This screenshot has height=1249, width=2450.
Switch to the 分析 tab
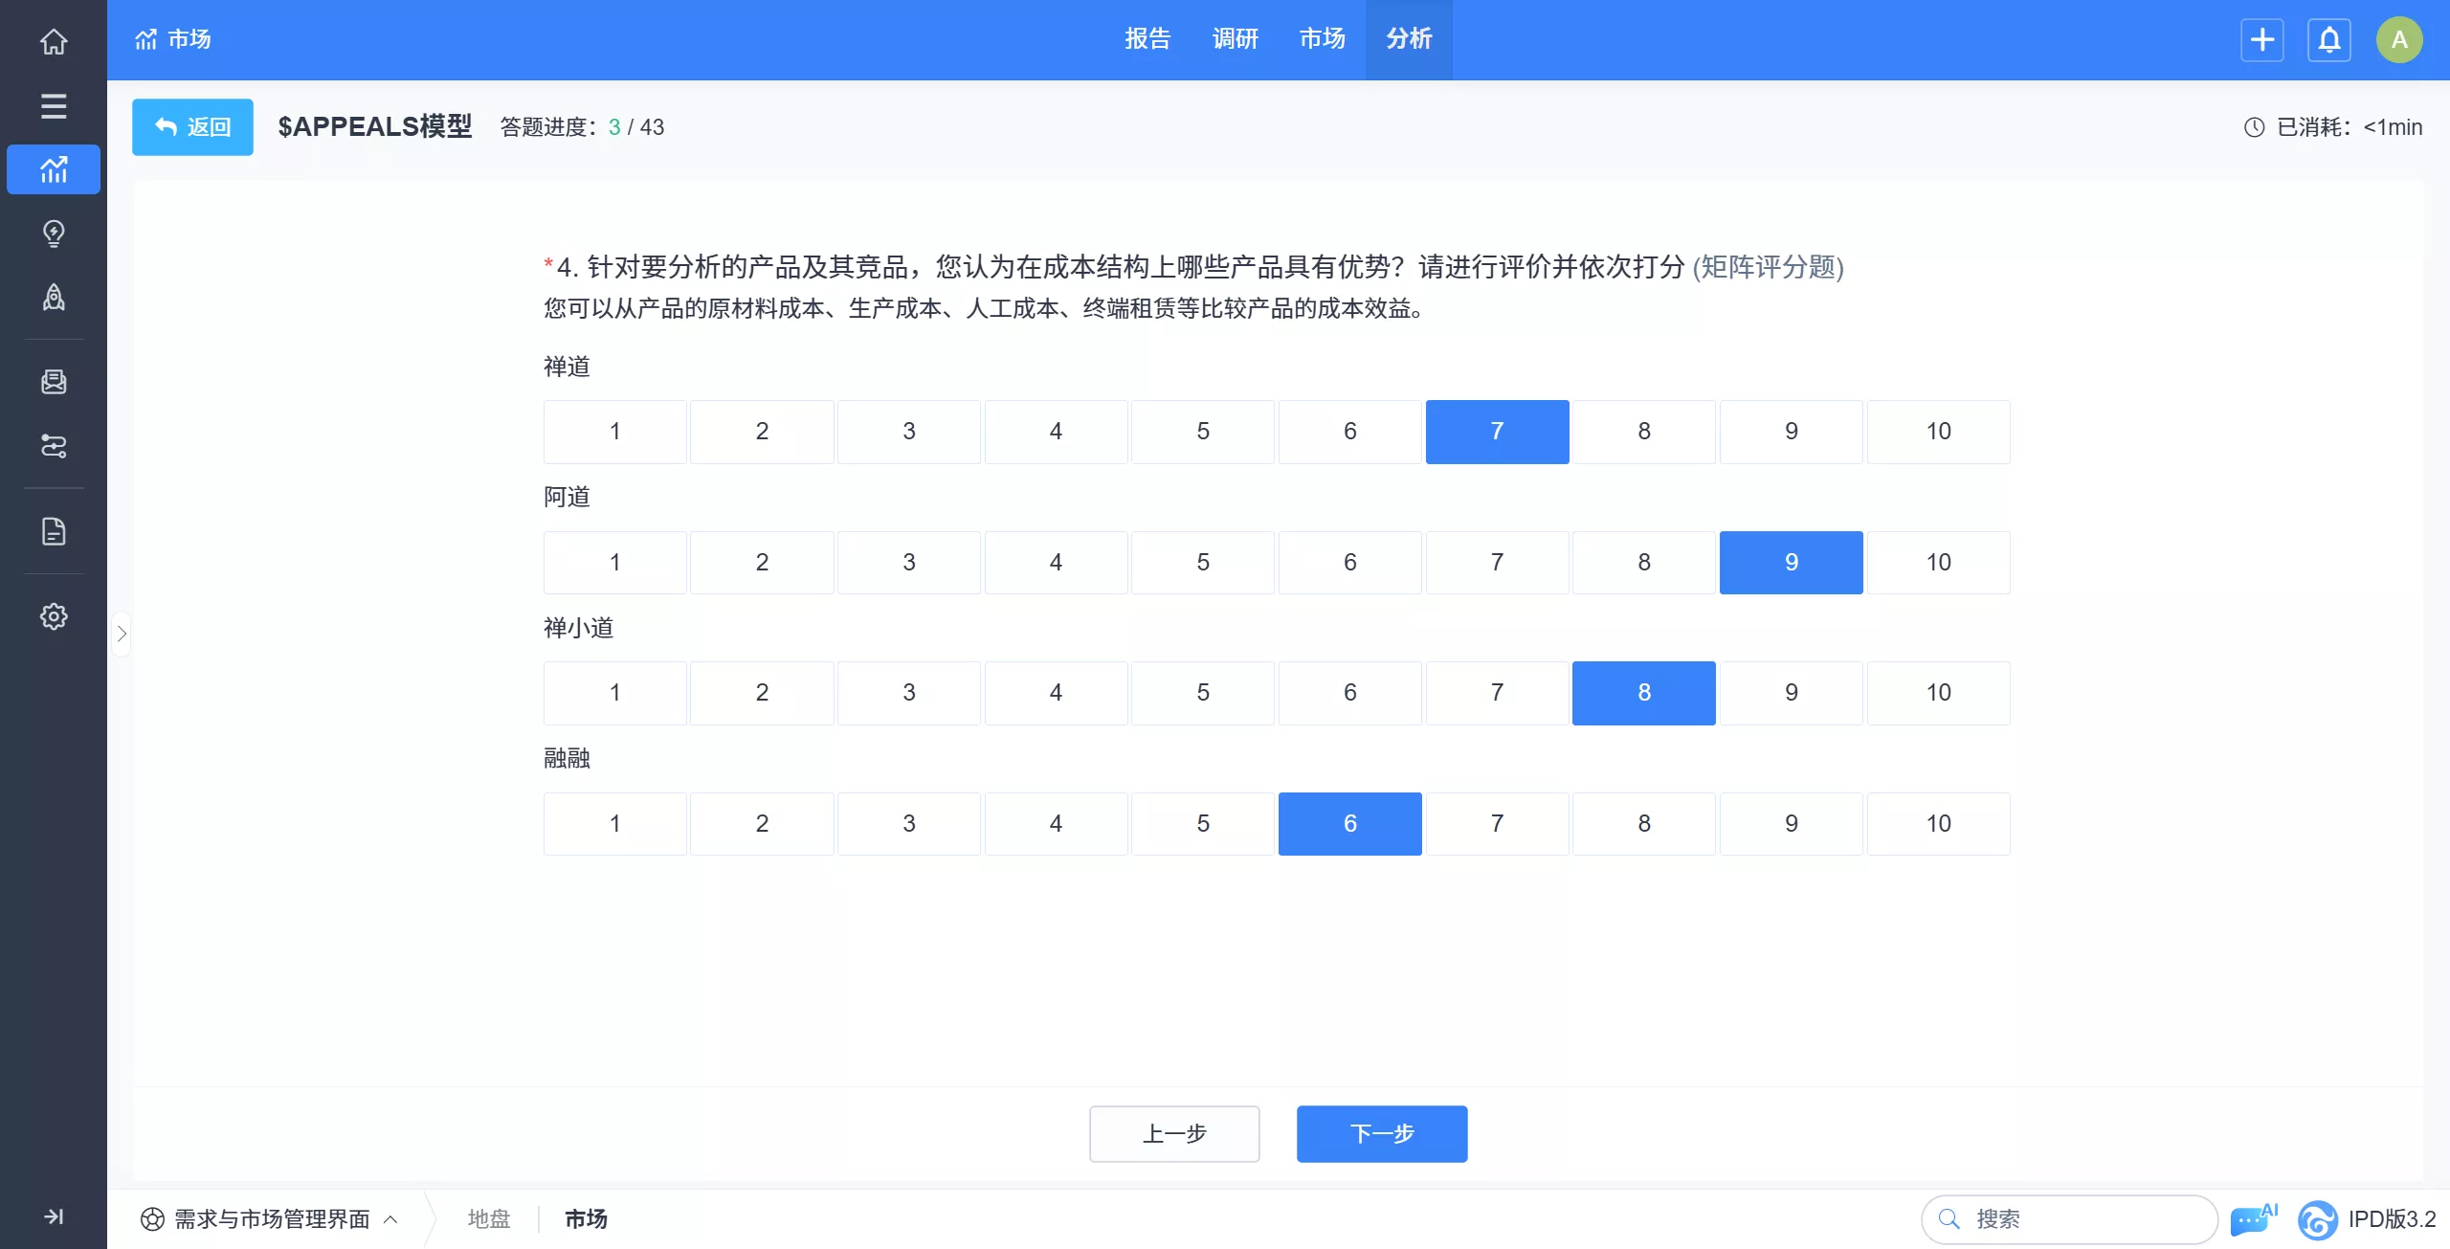[1409, 39]
